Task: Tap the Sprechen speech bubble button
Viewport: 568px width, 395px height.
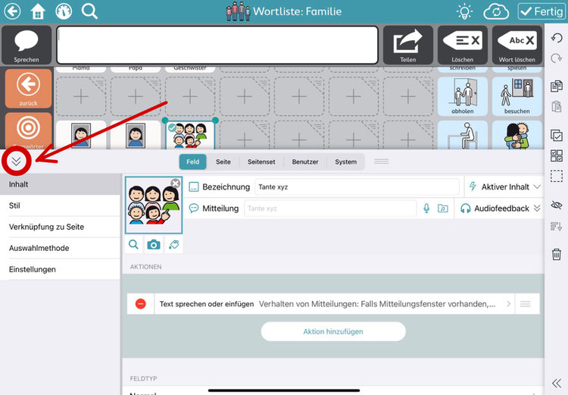Action: click(x=27, y=45)
